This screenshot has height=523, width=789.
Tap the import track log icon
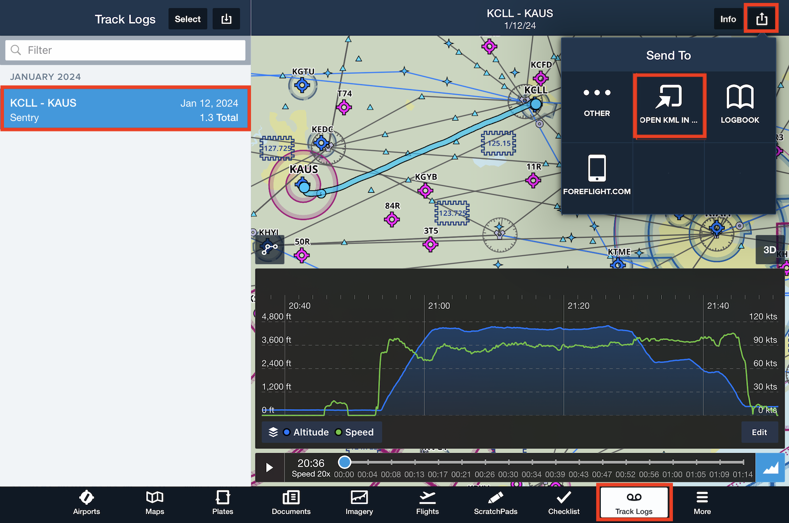(226, 19)
